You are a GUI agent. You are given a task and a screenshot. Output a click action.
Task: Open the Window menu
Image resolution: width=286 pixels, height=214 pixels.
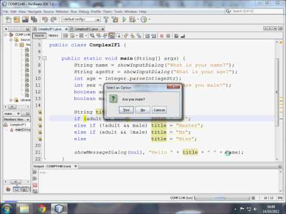click(x=130, y=12)
